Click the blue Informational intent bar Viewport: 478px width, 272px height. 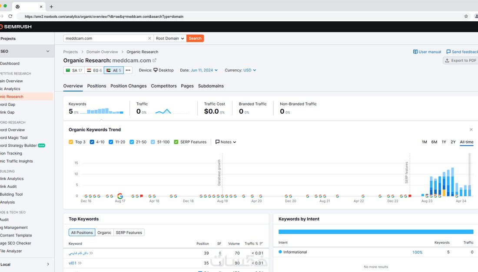[376, 232]
